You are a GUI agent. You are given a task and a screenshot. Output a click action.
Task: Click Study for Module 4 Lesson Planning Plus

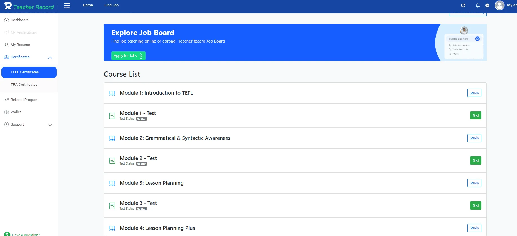474,228
